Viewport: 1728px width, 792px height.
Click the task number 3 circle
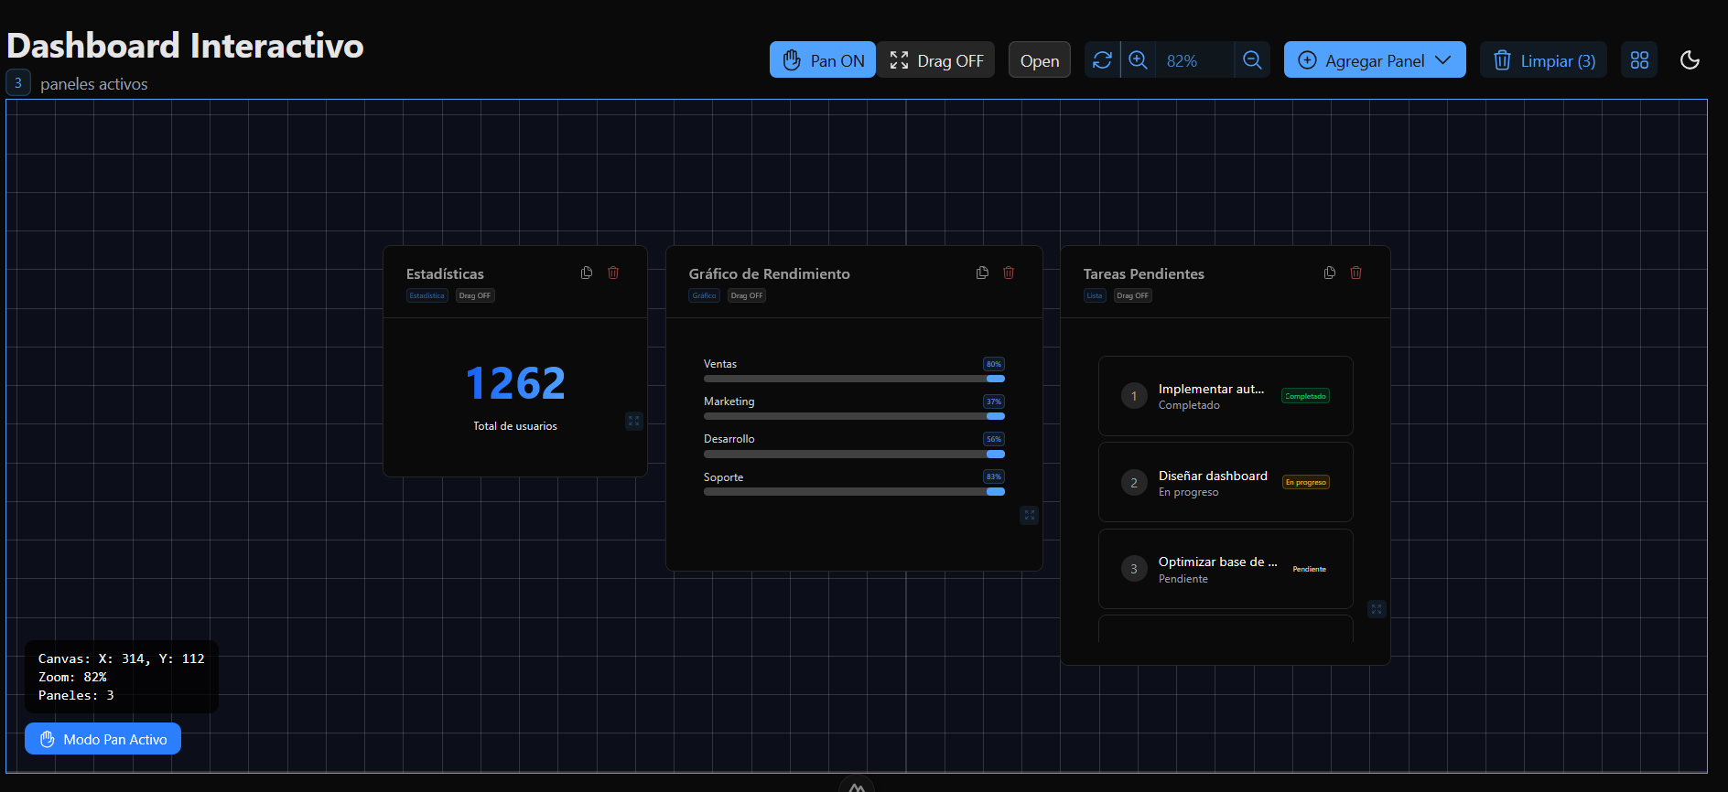[x=1134, y=569]
